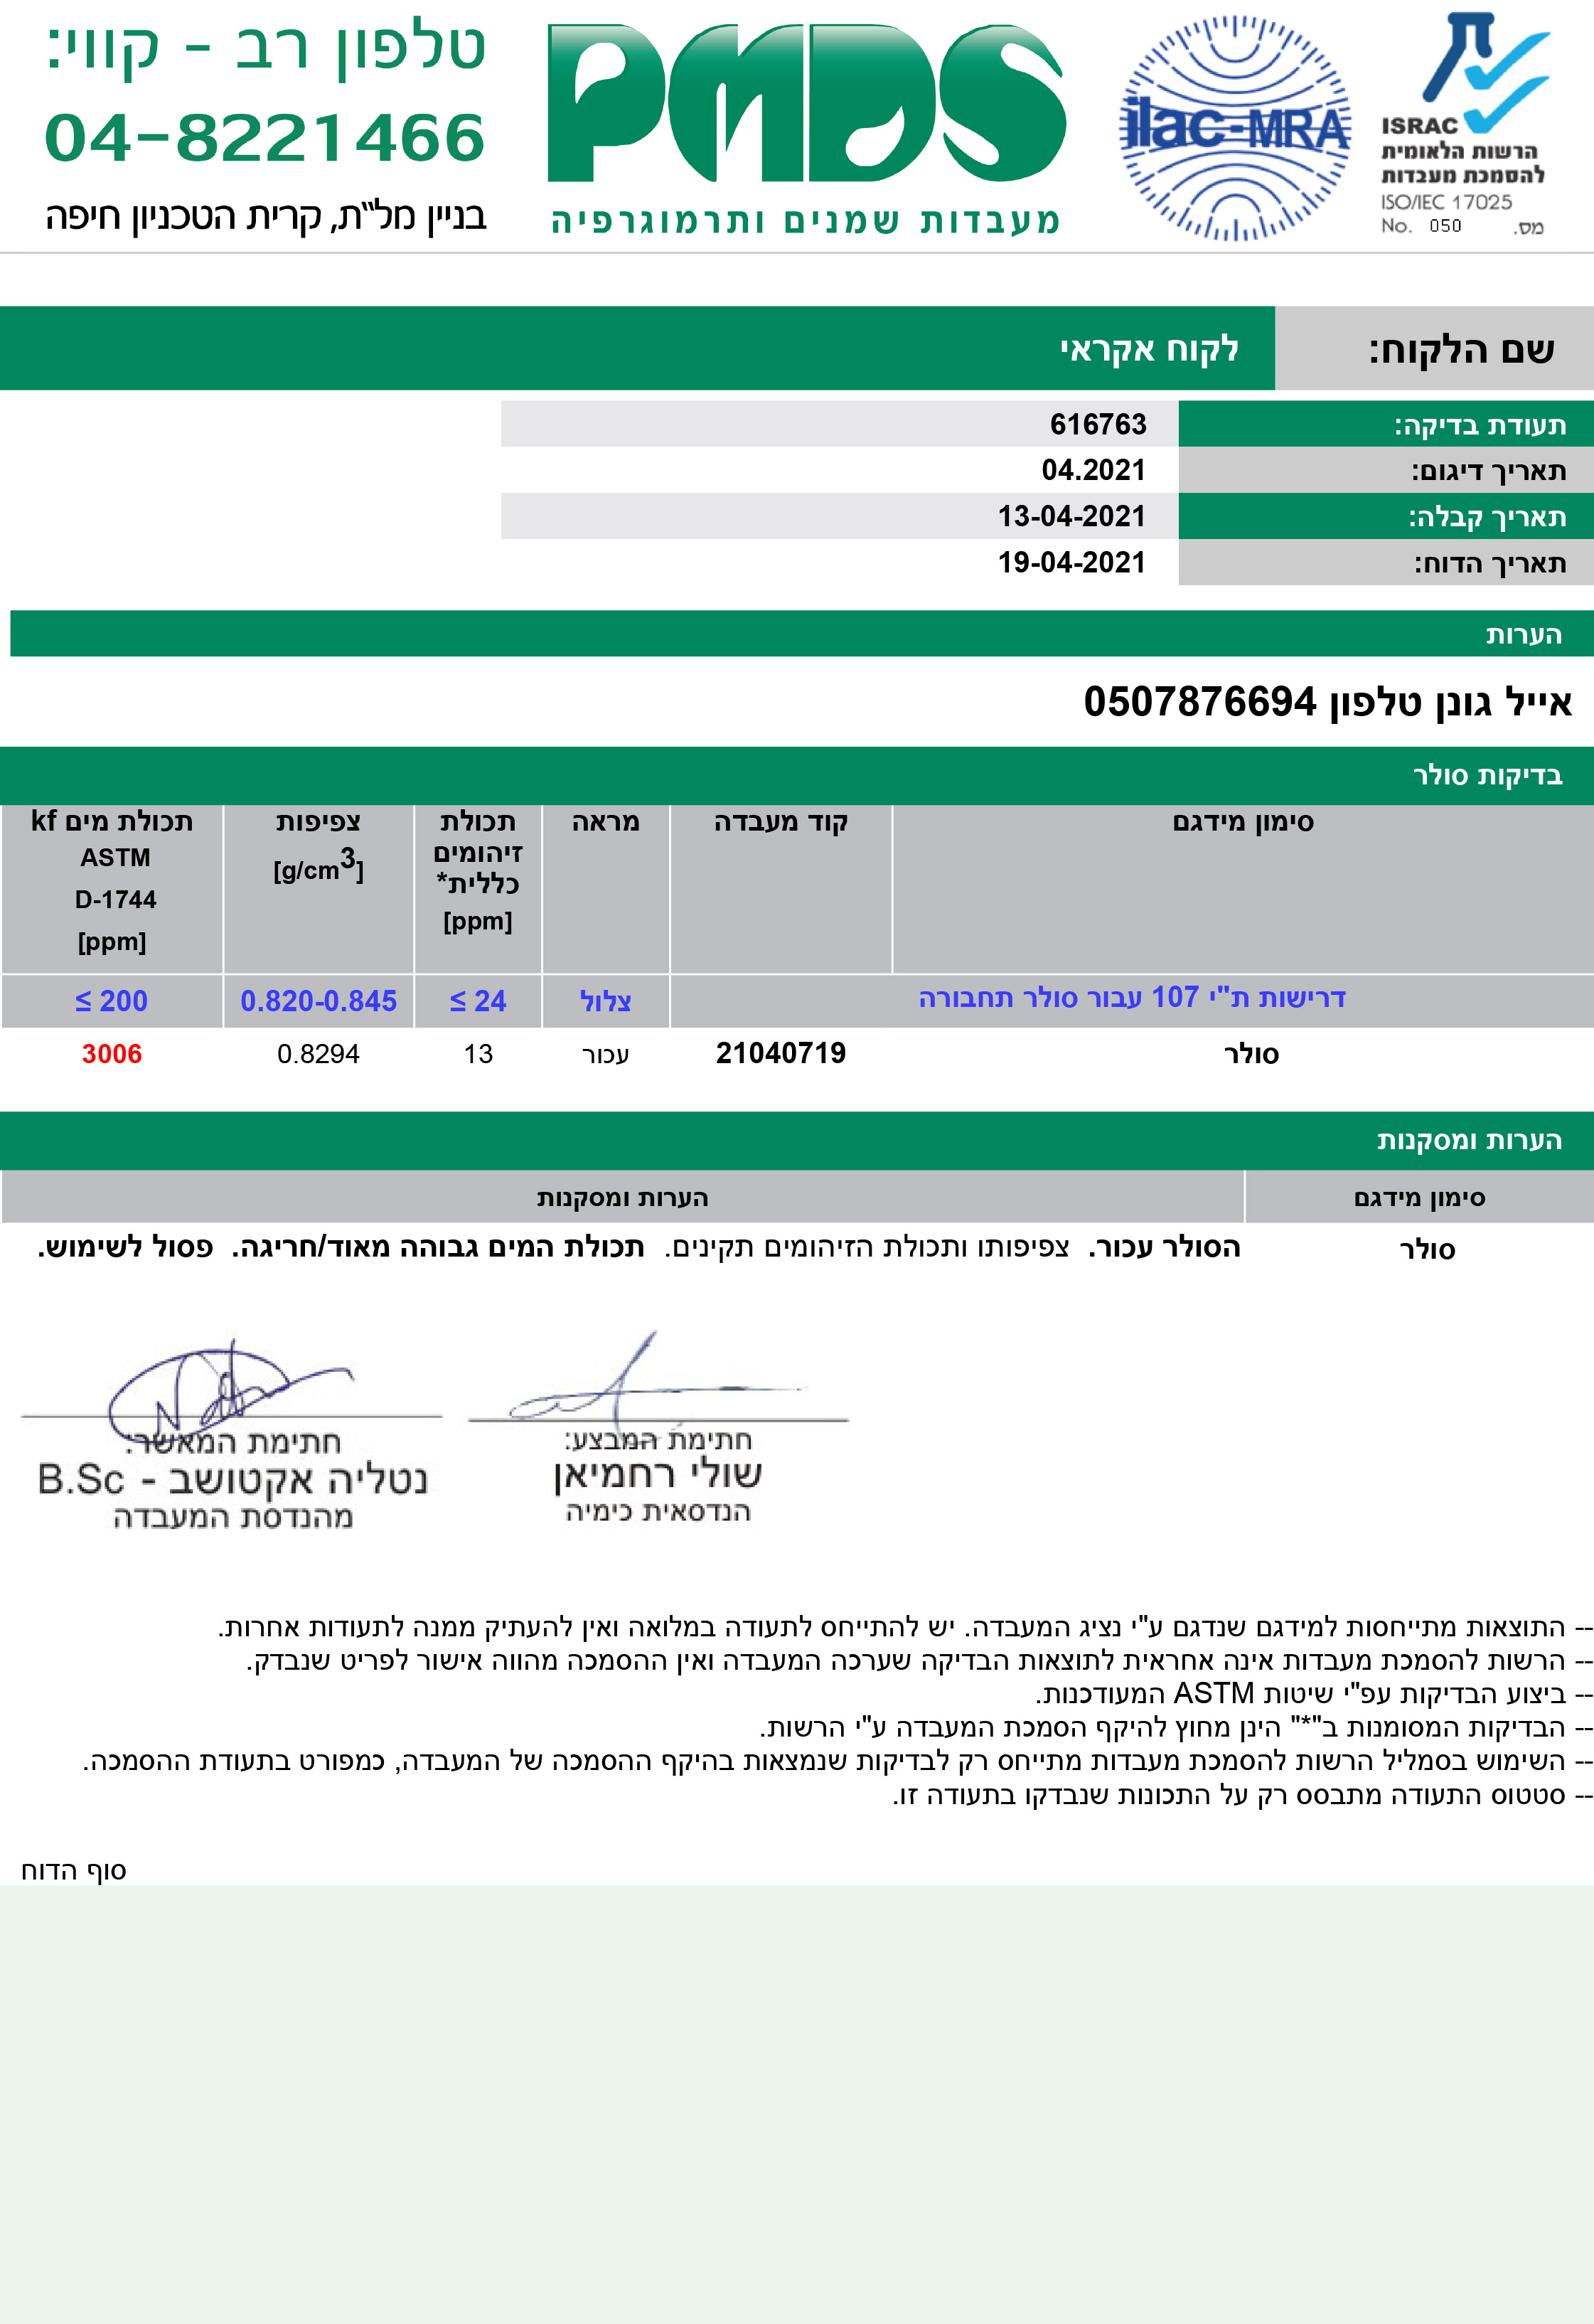This screenshot has height=2324, width=1594.
Task: Click the red water content value 3006
Action: coord(112,1054)
